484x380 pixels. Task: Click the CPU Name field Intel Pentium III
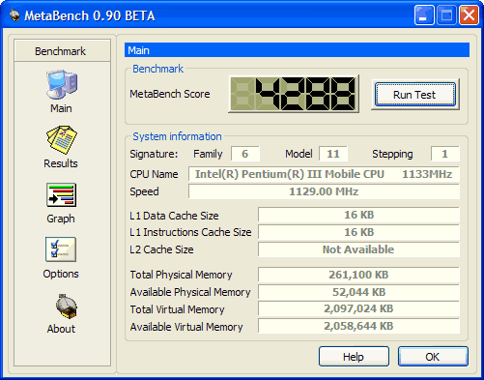click(324, 174)
